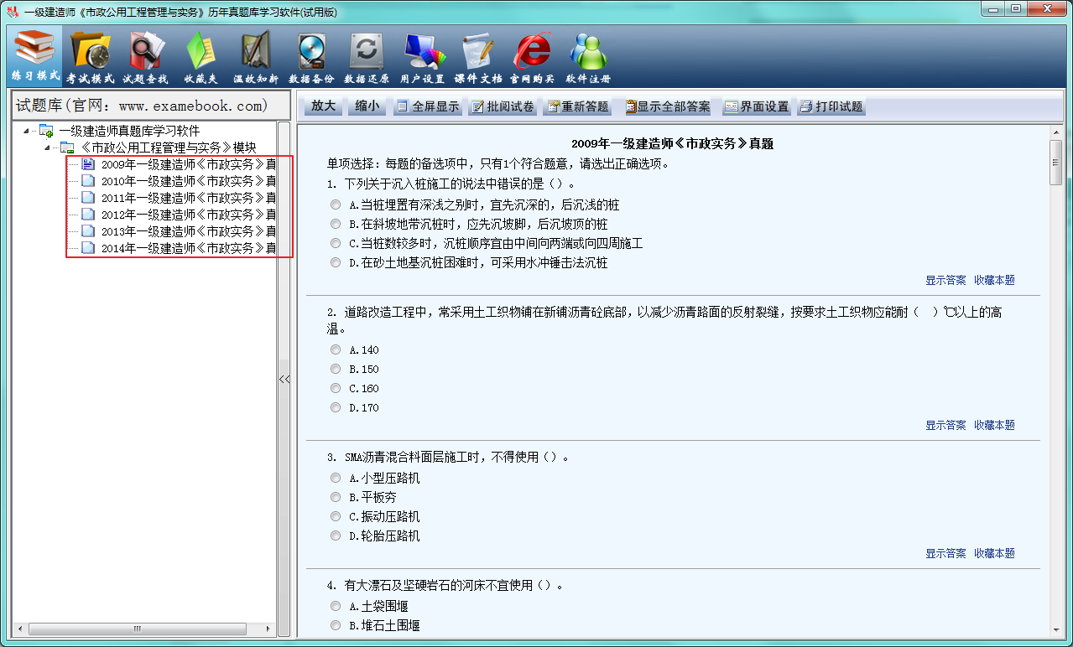The image size is (1073, 647).
Task: Select option D.在砂土地基沉桩困难时
Action: click(x=336, y=262)
